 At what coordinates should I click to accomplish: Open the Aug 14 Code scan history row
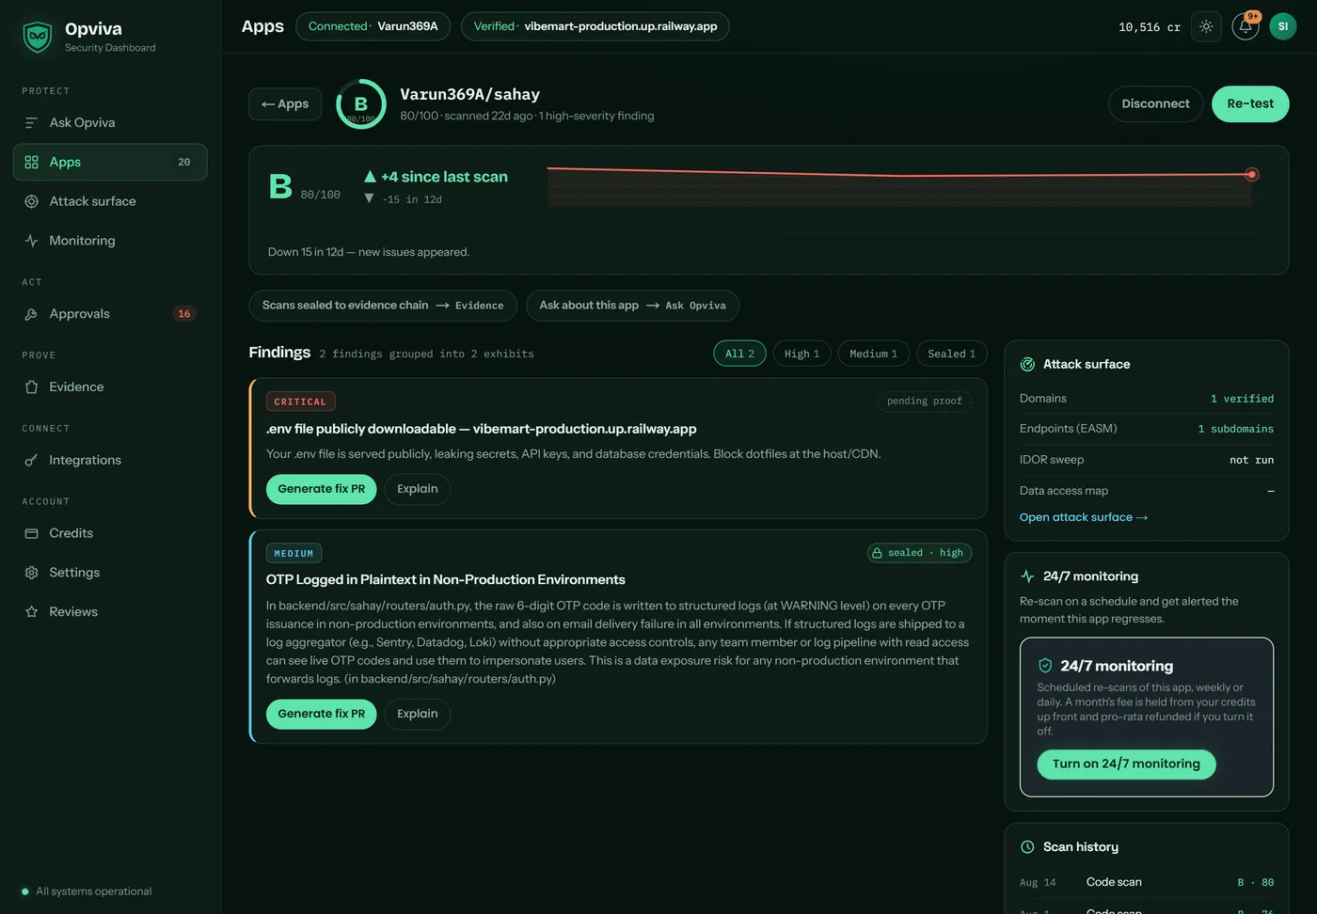[x=1146, y=883]
